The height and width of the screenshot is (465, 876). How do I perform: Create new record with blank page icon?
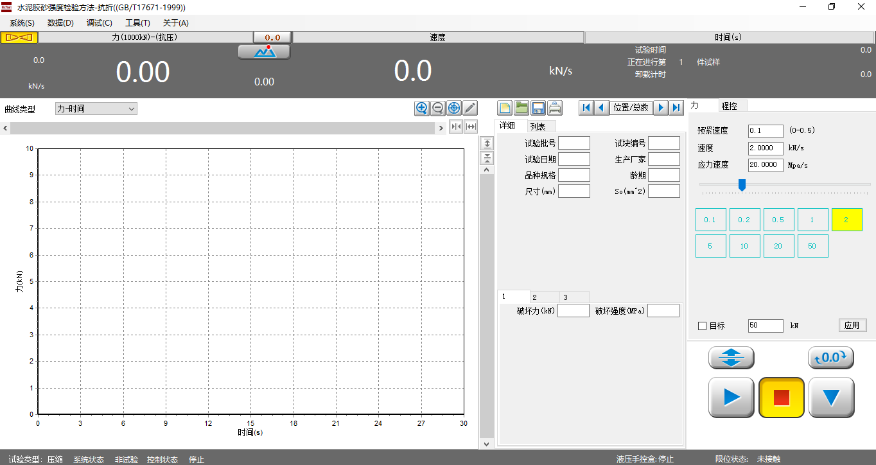pyautogui.click(x=505, y=108)
